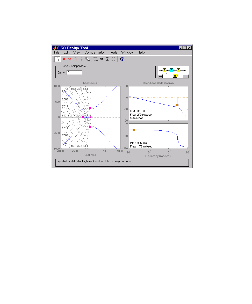Click the 'Stable loop' label
The width and height of the screenshot is (252, 304).
click(137, 118)
